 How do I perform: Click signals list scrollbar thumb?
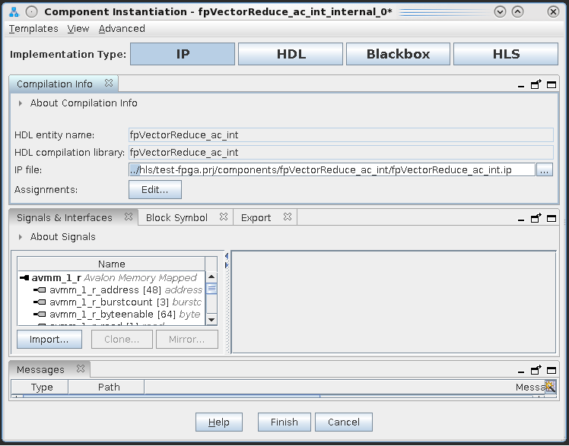pyautogui.click(x=211, y=289)
